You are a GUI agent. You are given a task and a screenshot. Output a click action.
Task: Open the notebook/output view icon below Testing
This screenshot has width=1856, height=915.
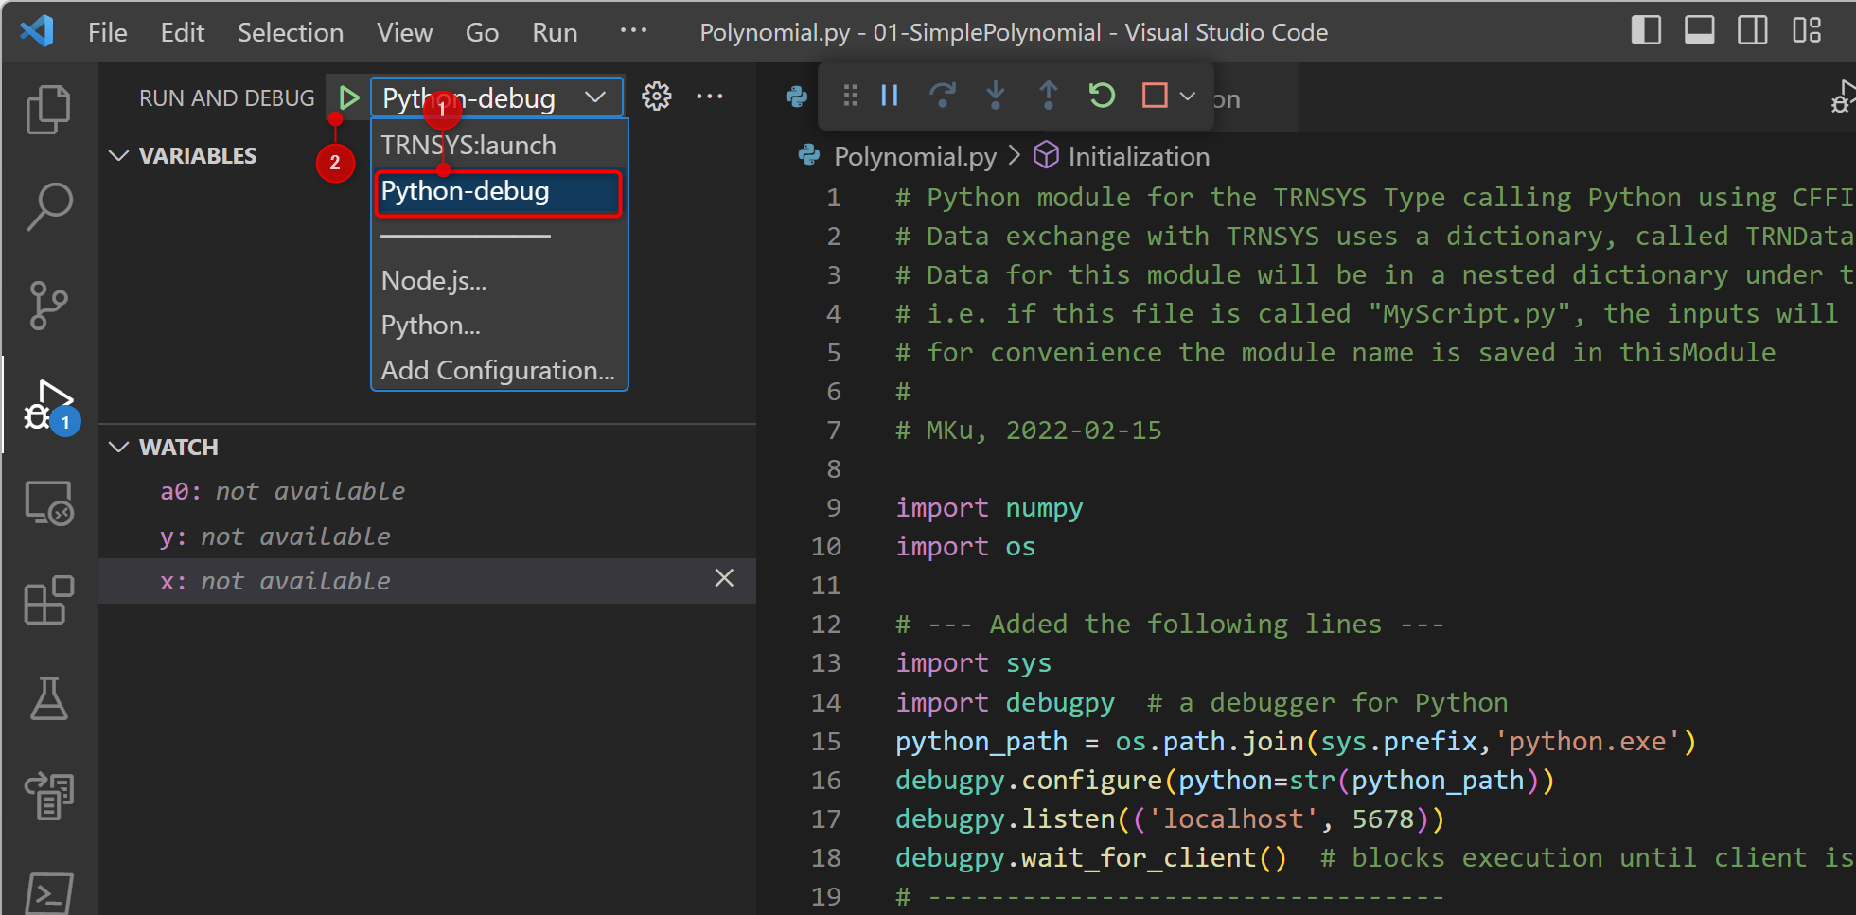(48, 796)
